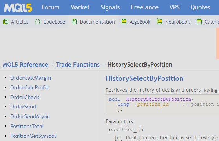Select the Quotes menu item
Viewport: 219px width, 141px height.
click(200, 7)
